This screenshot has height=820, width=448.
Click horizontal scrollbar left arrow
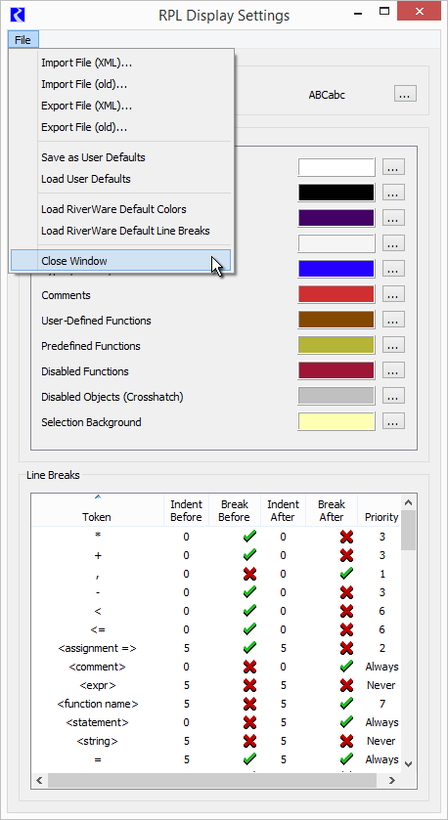coord(39,780)
